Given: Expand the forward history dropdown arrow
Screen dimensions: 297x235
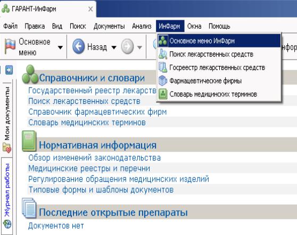Looking at the screenshot, I should pyautogui.click(x=139, y=47).
